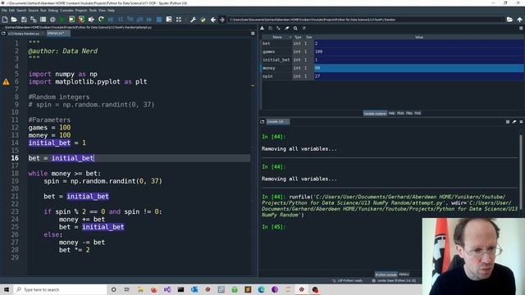Open the Windows Start menu

click(7, 289)
